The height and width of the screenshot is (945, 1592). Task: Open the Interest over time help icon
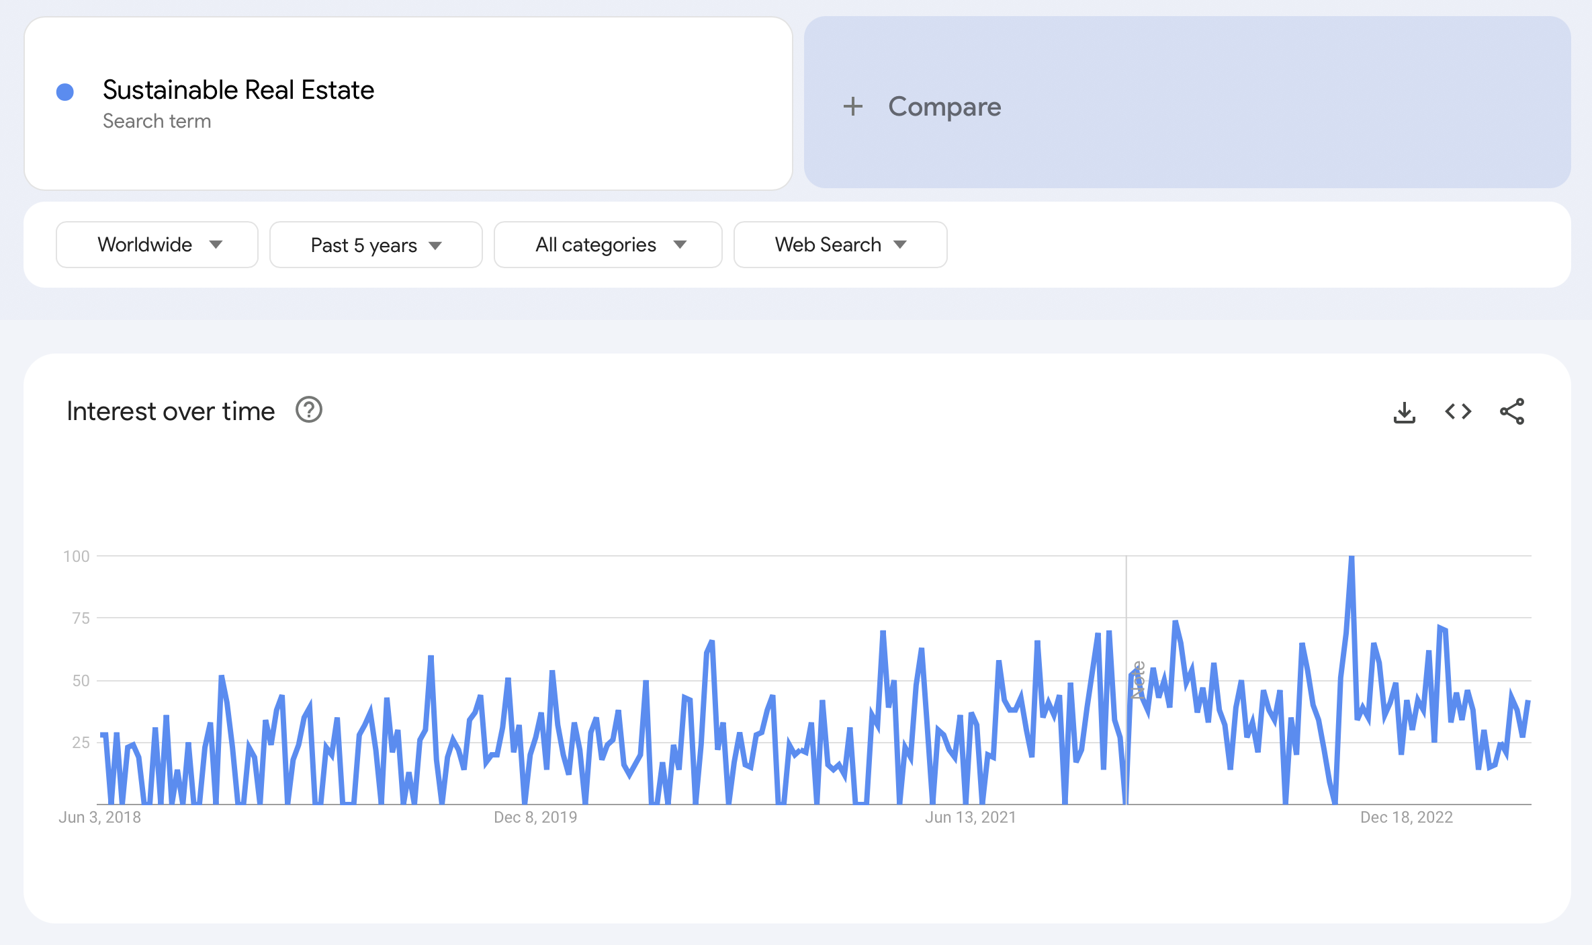pyautogui.click(x=309, y=410)
